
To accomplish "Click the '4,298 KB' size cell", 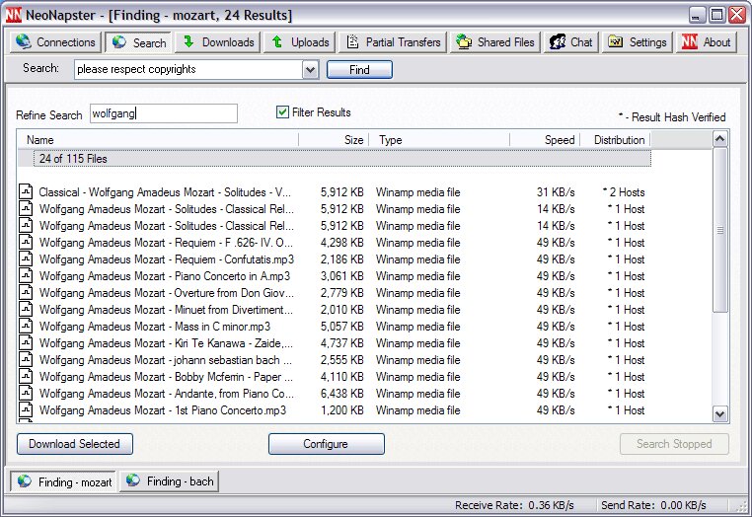I will [341, 243].
